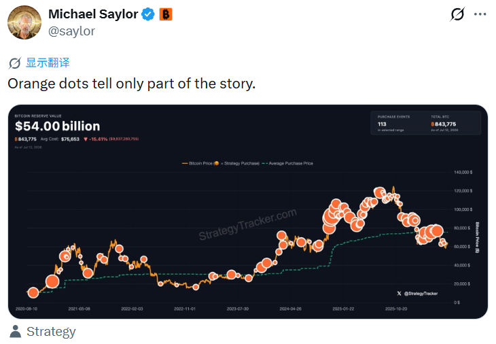The height and width of the screenshot is (344, 496).
Task: Click the 显示翻译 show translation link
Action: 48,63
